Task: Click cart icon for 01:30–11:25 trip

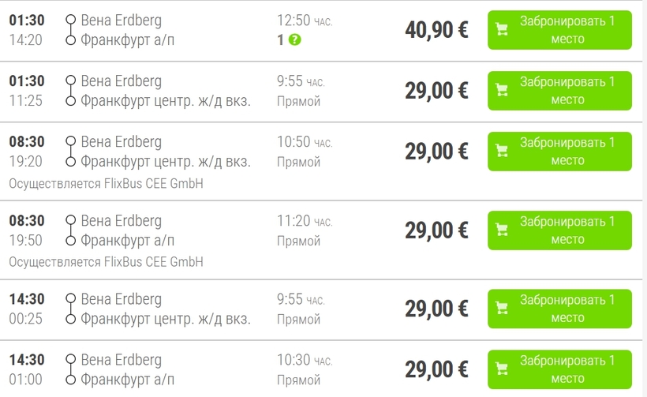Action: pos(502,90)
